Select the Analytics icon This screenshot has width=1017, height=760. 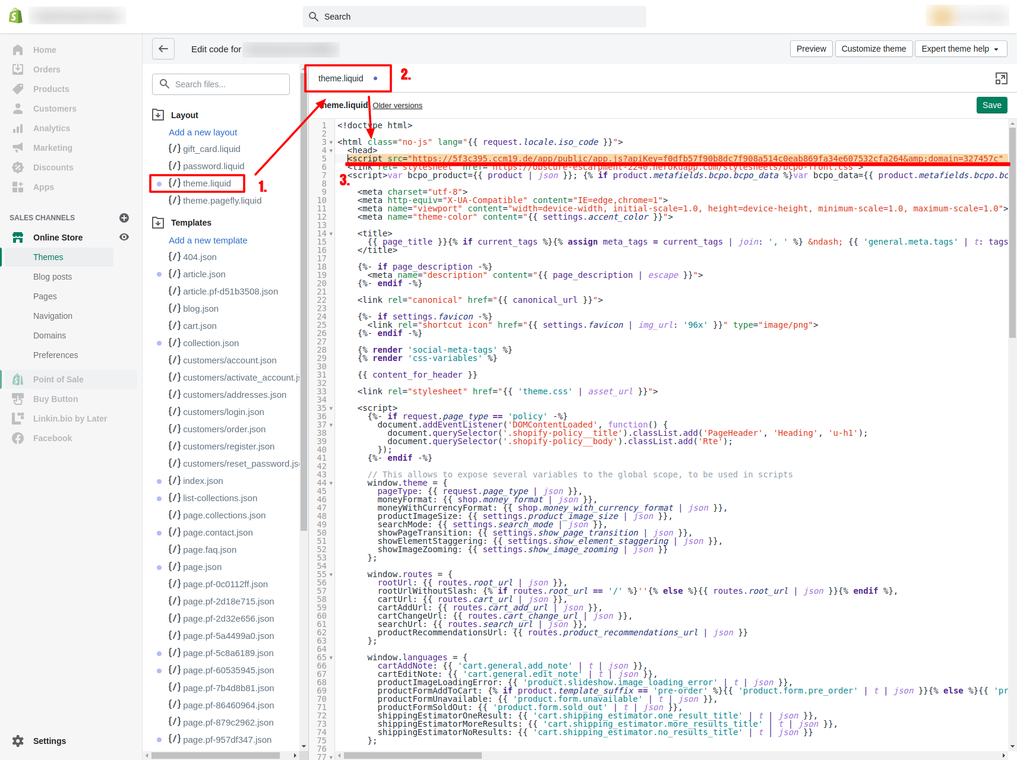(19, 128)
